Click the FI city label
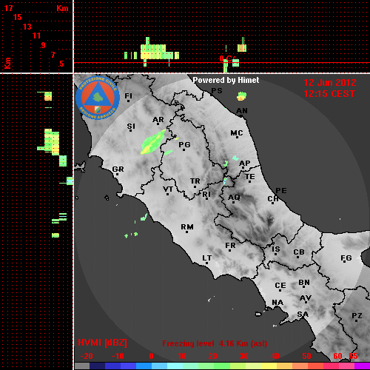This screenshot has height=370, width=370. (128, 95)
